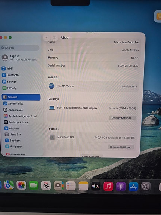
Task: Select the Name row Mac's MacBook Pro
Action: coord(93,42)
